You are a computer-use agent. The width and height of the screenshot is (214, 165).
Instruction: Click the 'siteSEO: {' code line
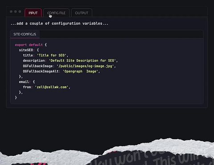29,50
